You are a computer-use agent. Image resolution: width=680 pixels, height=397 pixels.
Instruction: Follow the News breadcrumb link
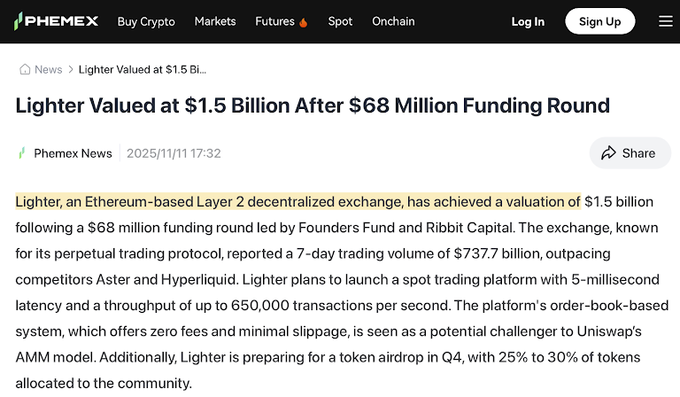tap(48, 69)
